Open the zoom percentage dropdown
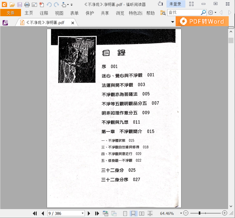The width and height of the screenshot is (235, 218). [x=181, y=213]
